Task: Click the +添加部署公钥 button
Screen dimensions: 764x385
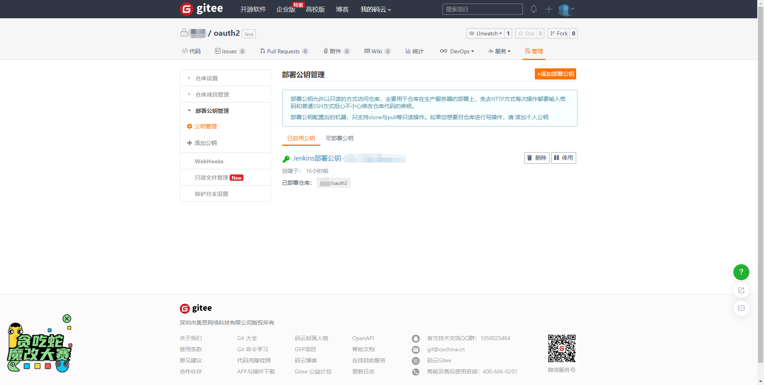Action: [x=555, y=74]
